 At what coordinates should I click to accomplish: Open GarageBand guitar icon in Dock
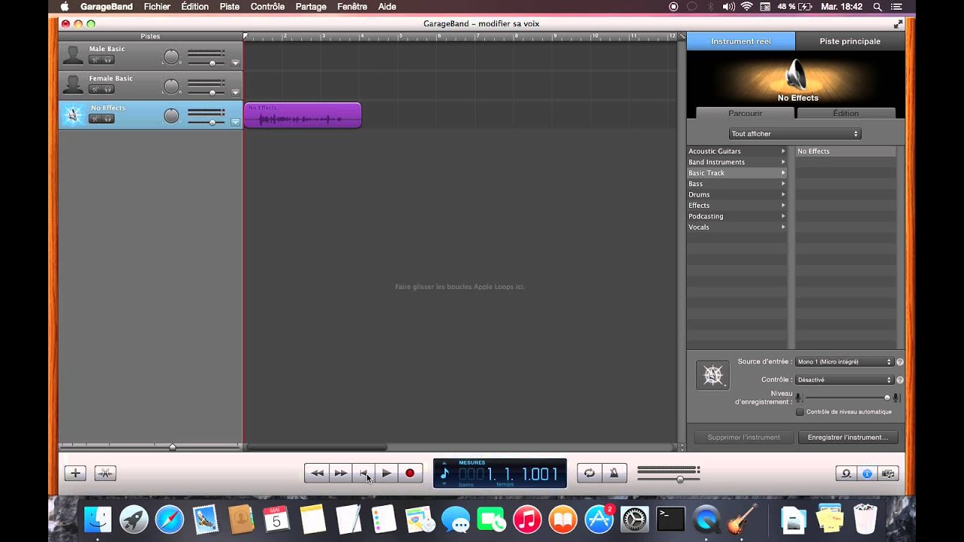pyautogui.click(x=742, y=519)
